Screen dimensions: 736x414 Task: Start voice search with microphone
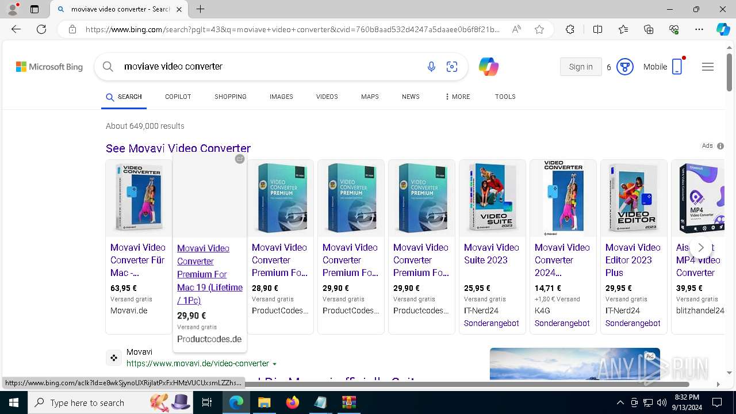click(x=431, y=67)
